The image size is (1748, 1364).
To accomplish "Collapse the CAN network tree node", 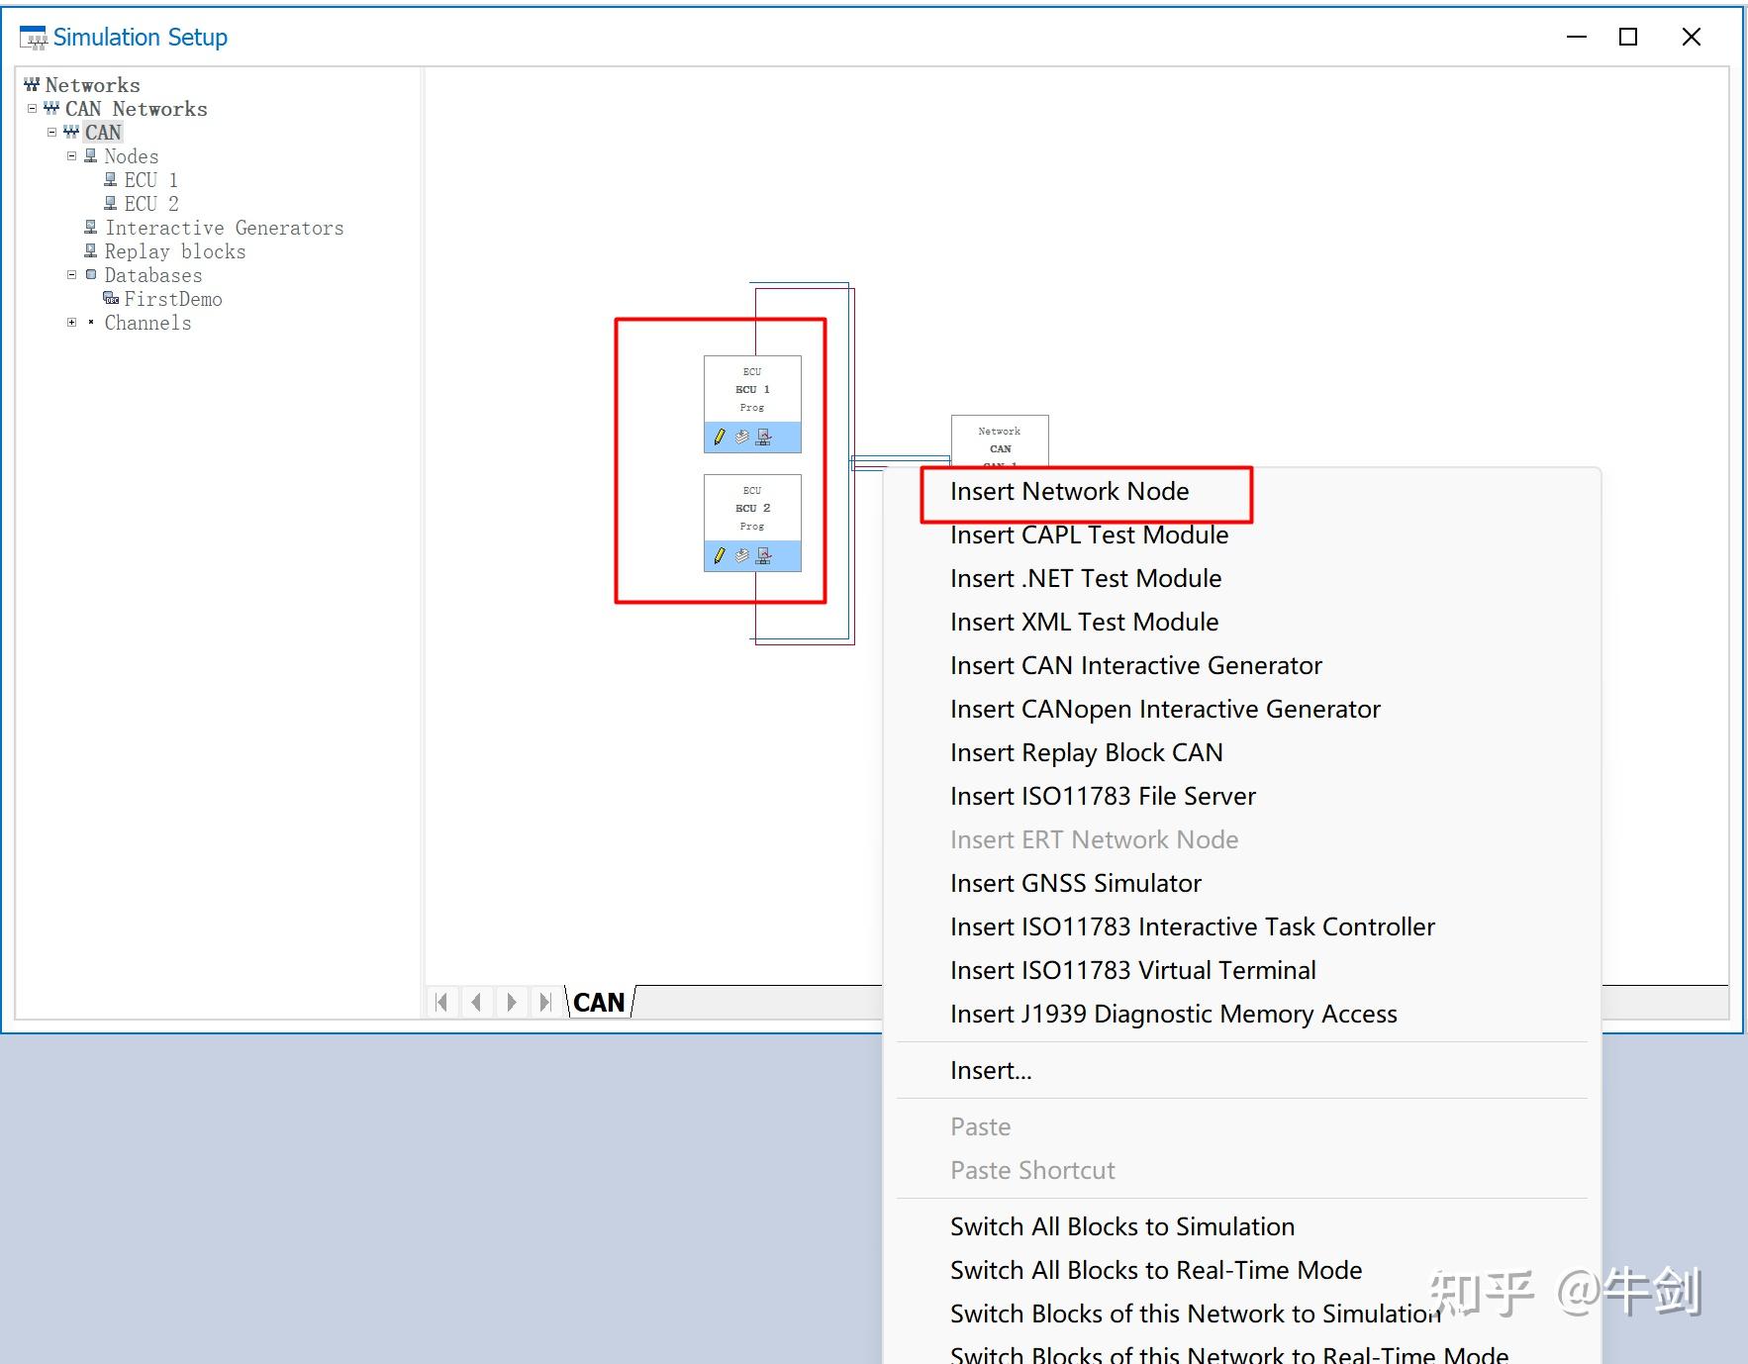I will pyautogui.click(x=51, y=132).
